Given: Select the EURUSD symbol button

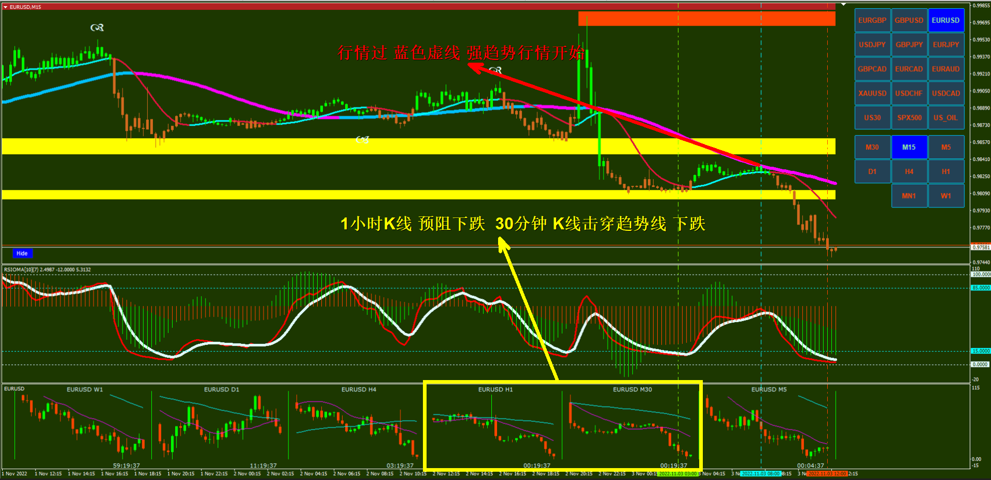Looking at the screenshot, I should 946,20.
